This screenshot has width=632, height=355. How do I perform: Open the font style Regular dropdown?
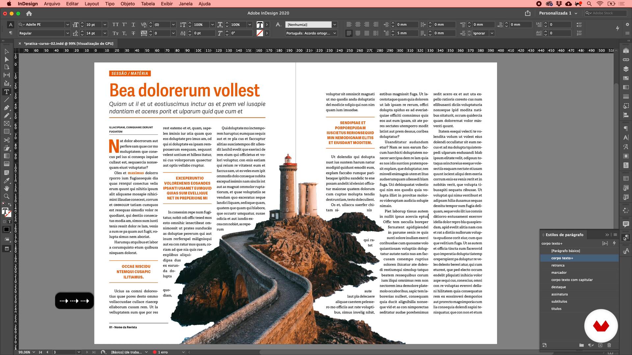(67, 33)
